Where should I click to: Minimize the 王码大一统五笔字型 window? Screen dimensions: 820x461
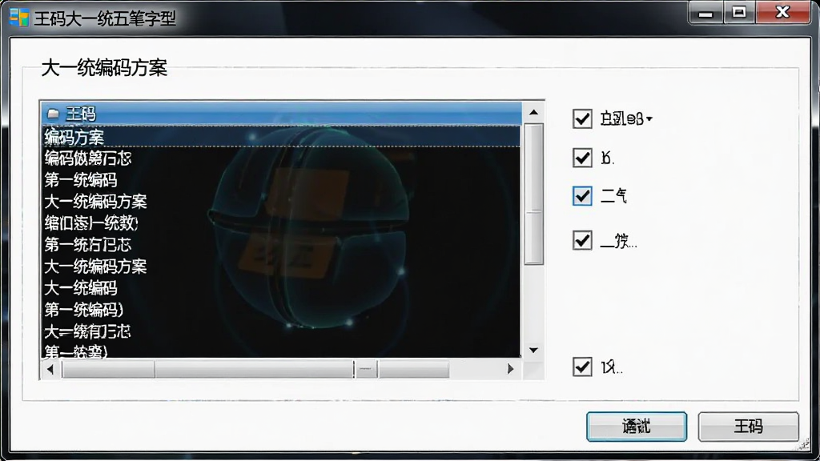(705, 13)
